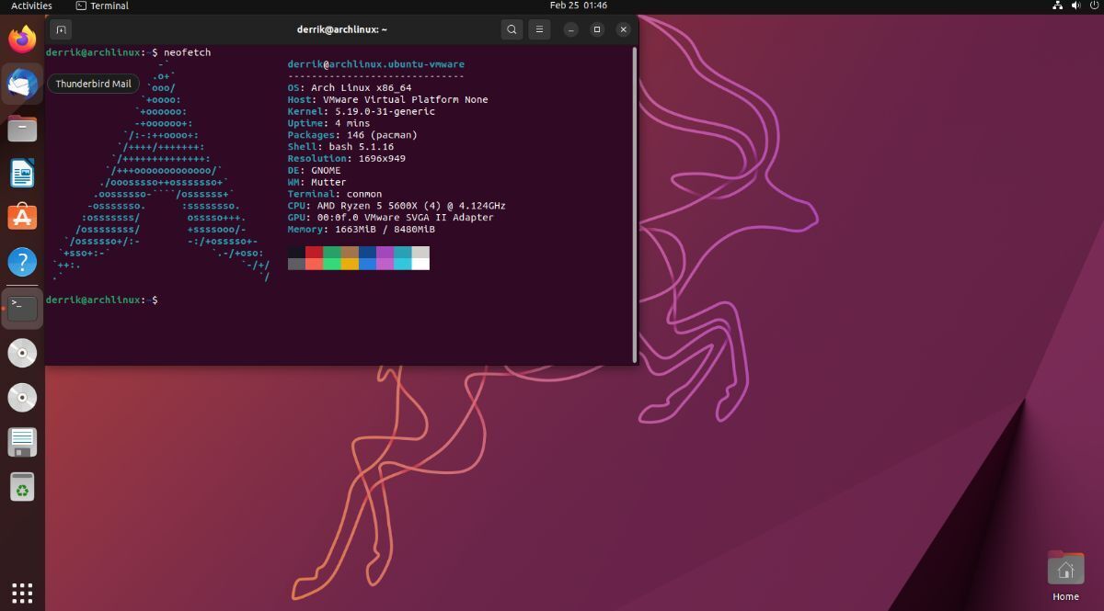Viewport: 1104px width, 611px height.
Task: Launch Firefox from the dock
Action: click(x=22, y=40)
